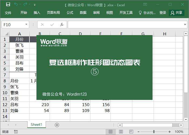Click the Undo arrow icon
This screenshot has width=189, height=135.
coord(16,4)
